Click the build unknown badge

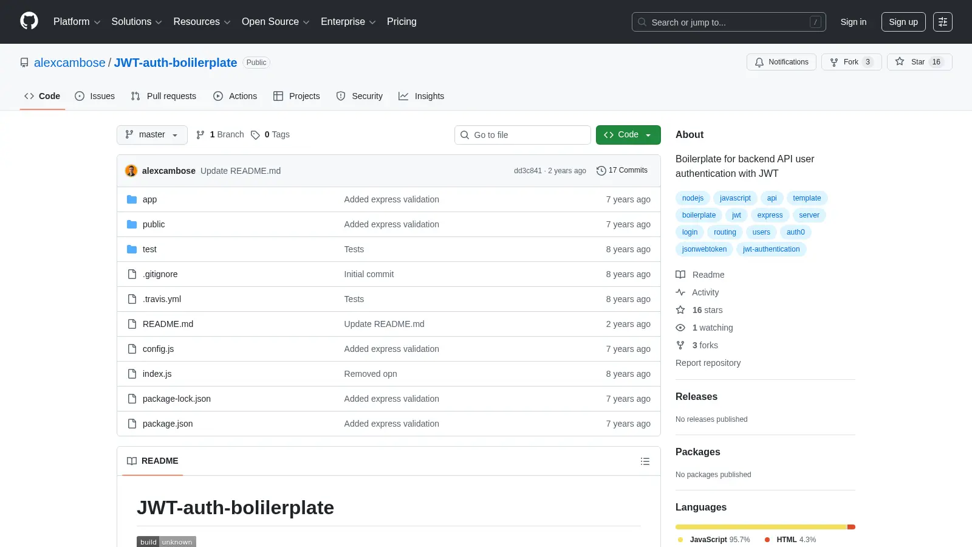coord(166,542)
